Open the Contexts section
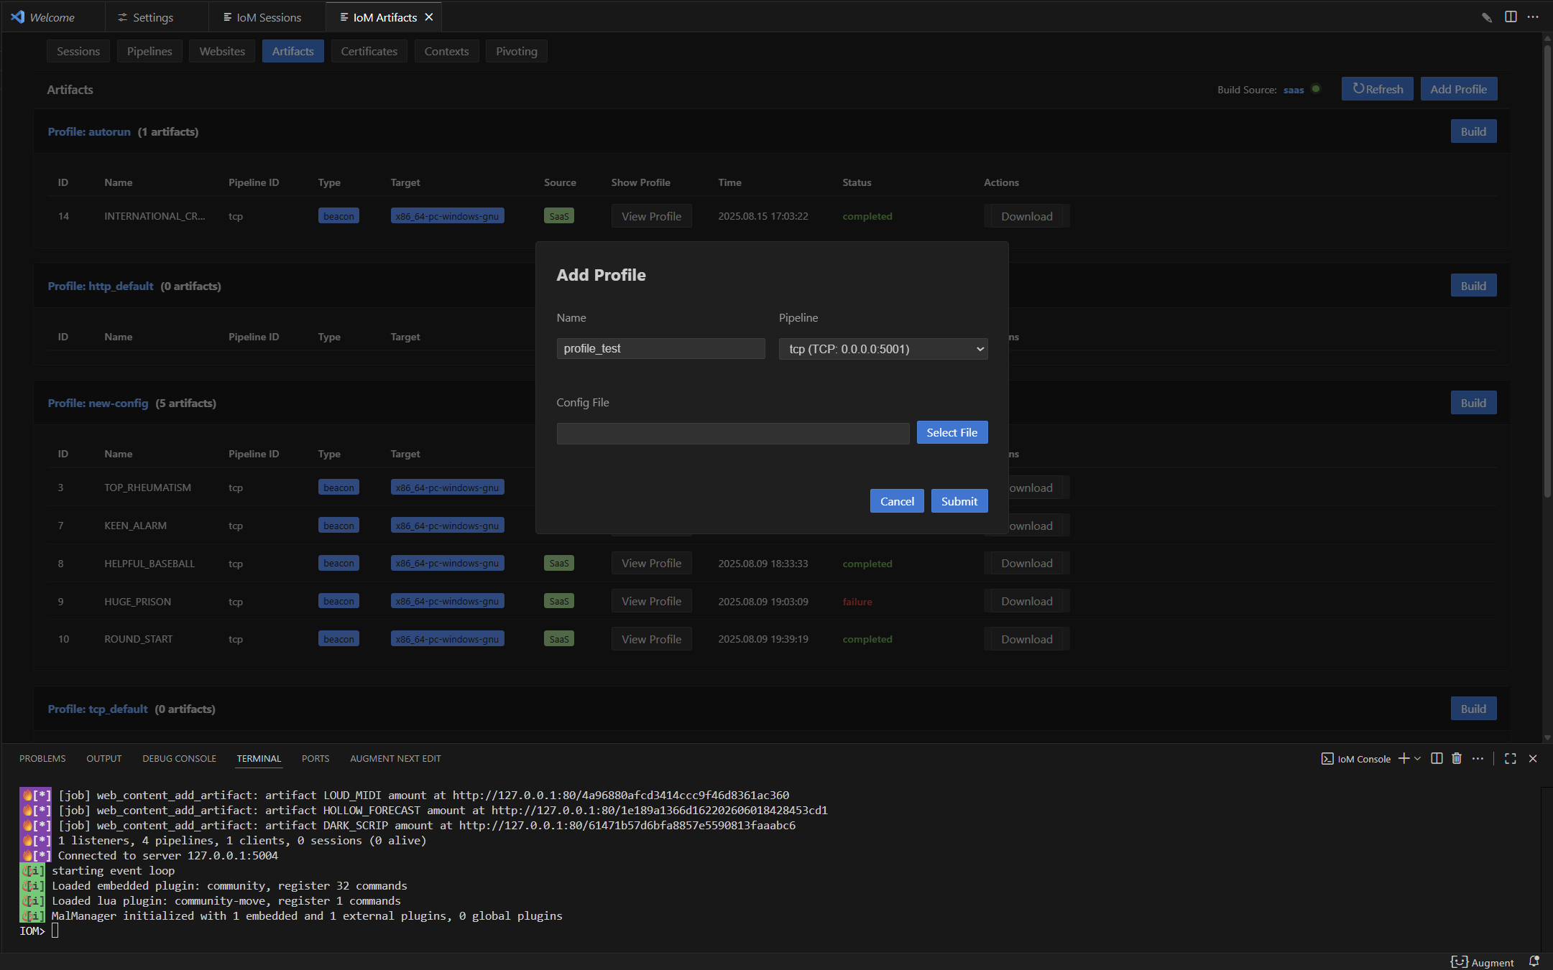Viewport: 1553px width, 970px height. coord(446,51)
